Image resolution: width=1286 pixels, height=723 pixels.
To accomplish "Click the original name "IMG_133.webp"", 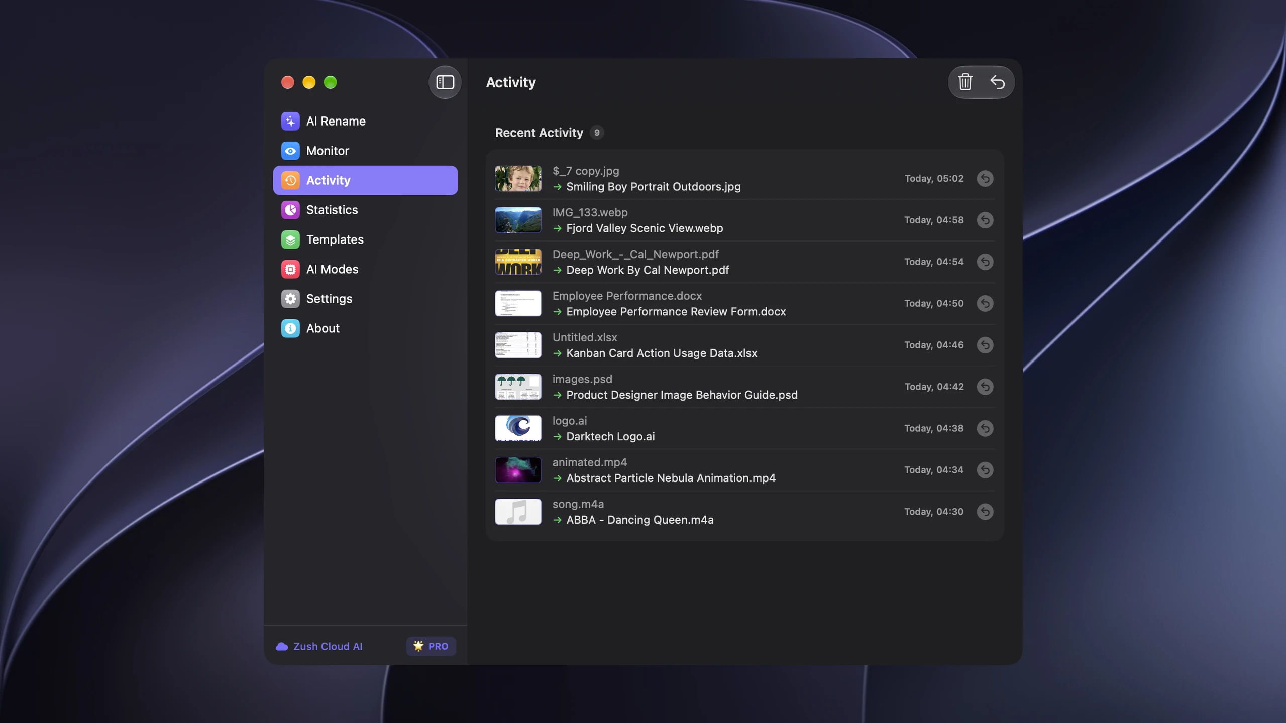I will pyautogui.click(x=590, y=213).
